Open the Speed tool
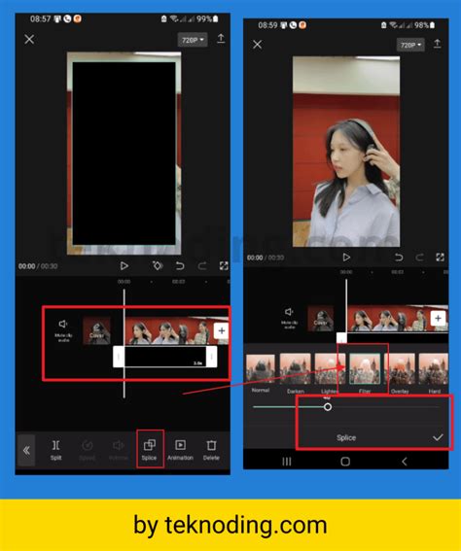This screenshot has height=551, width=461. tap(87, 450)
